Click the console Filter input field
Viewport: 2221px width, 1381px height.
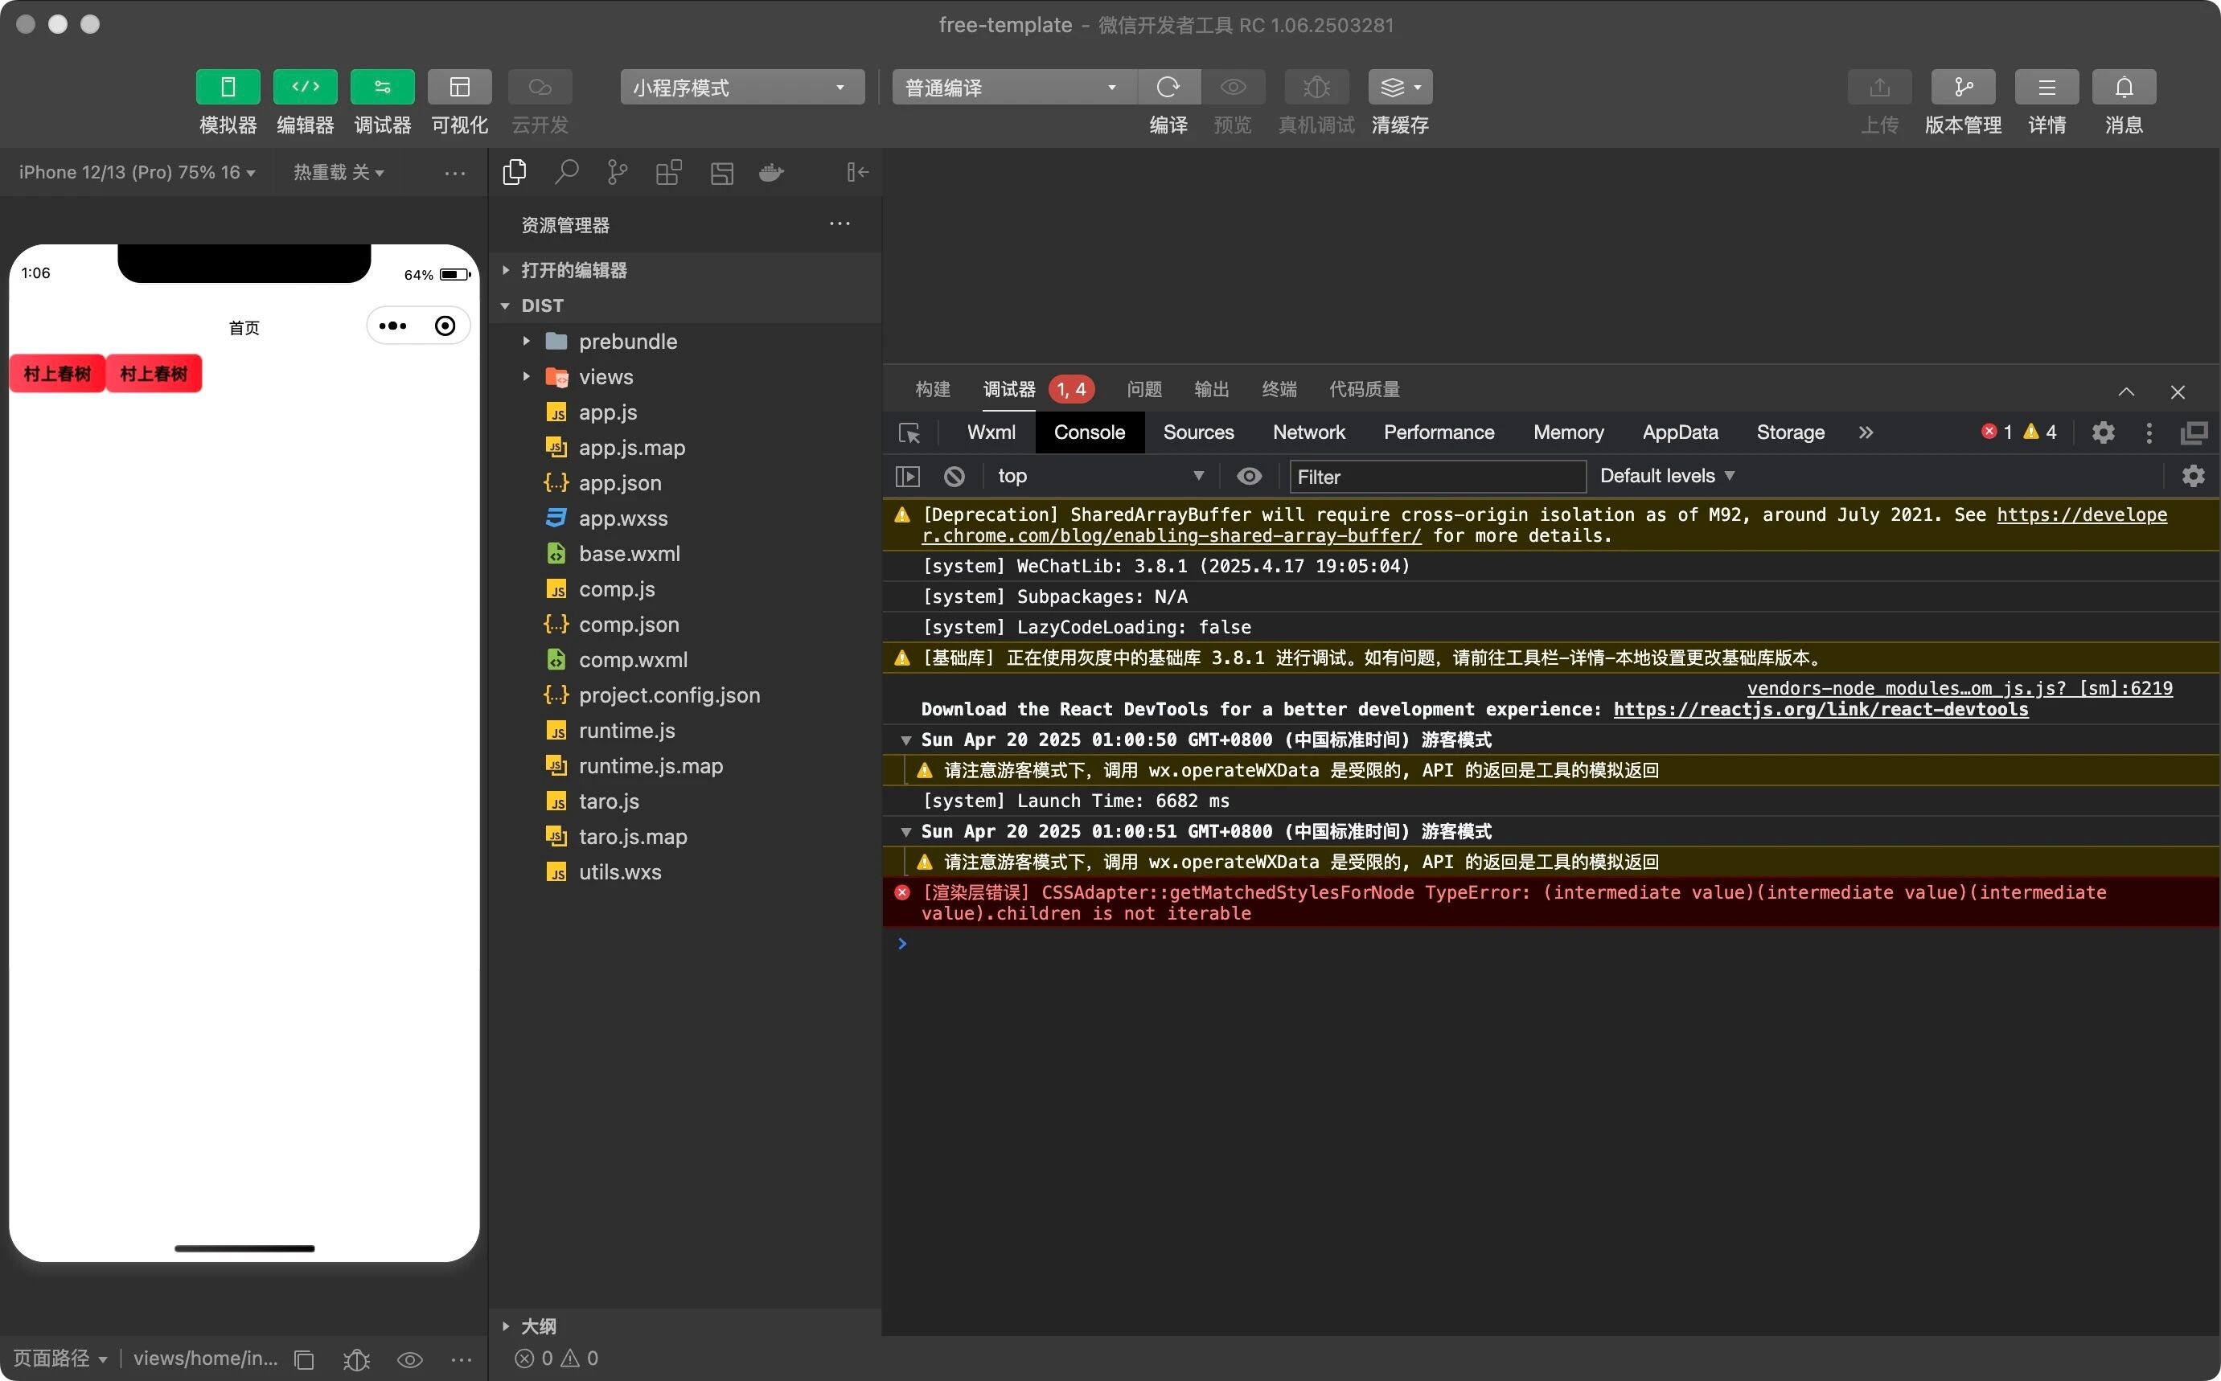(x=1436, y=477)
